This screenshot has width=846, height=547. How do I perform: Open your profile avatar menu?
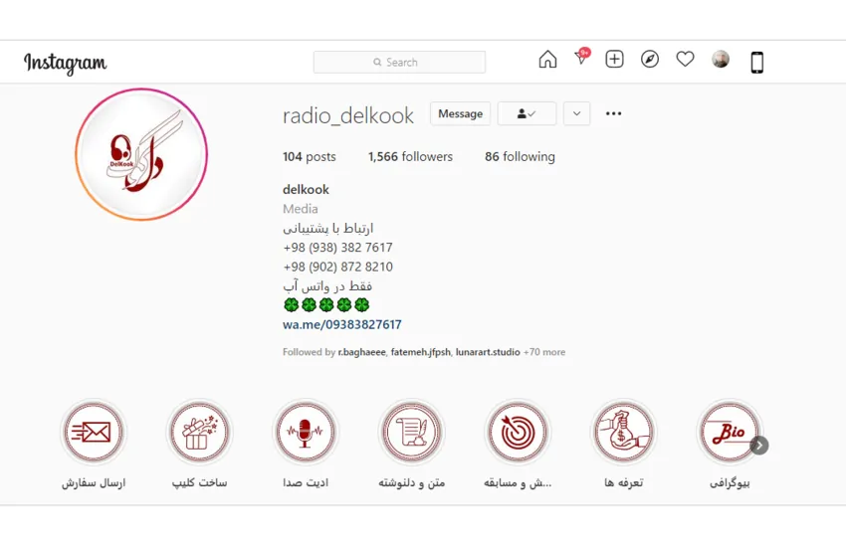(x=721, y=60)
